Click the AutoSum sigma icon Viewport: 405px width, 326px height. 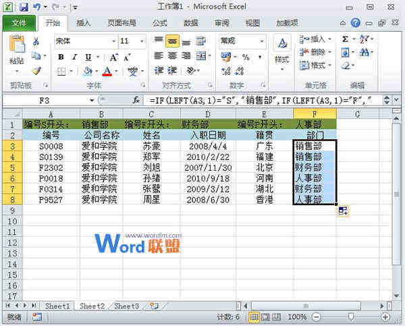pos(345,39)
